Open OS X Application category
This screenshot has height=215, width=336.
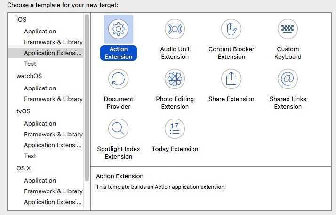pyautogui.click(x=40, y=181)
